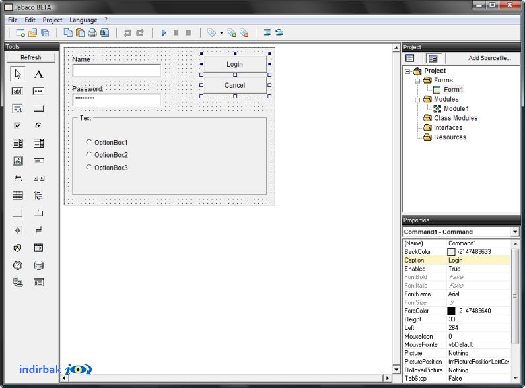Viewport: 525px width, 388px height.
Task: Click the Paste toolbar icon
Action: 80,33
